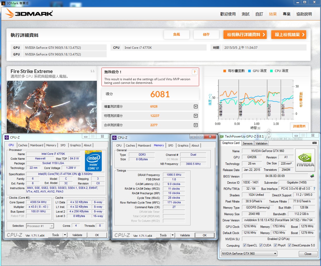This screenshot has width=321, height=266.
Task: Click the Fire Strike Extreme thumbnail image
Action: (52, 107)
